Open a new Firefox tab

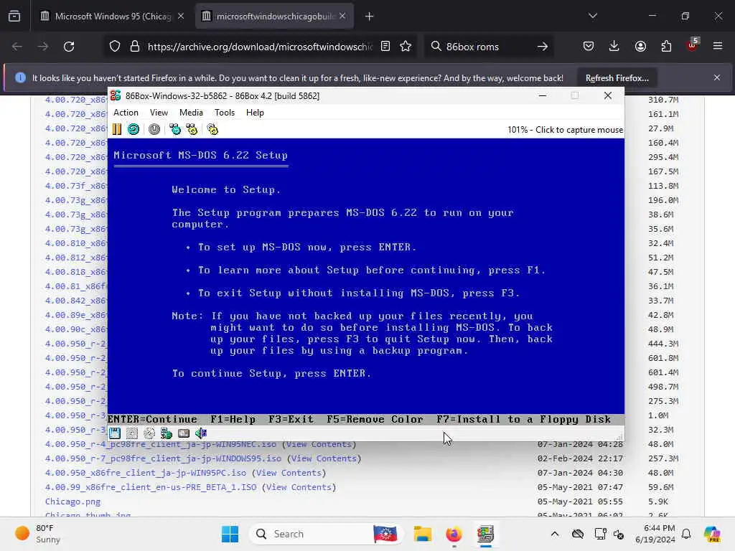370,17
